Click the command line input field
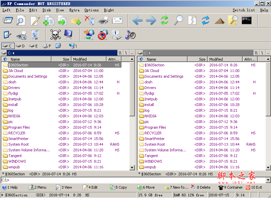Screen dimensions: 271x198 [x=133, y=180]
